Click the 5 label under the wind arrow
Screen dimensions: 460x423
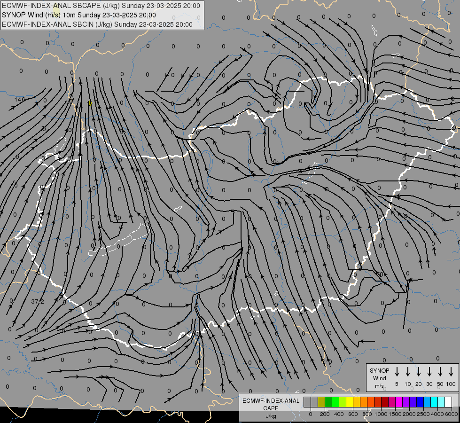coord(397,384)
